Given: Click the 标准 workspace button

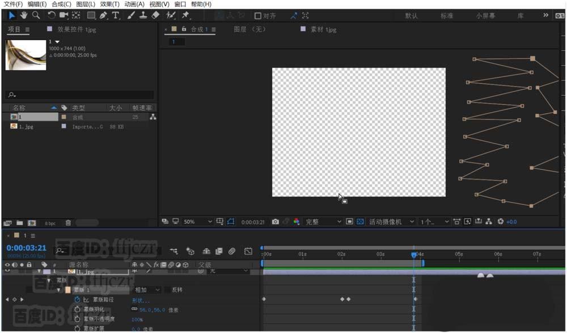Looking at the screenshot, I should click(x=447, y=16).
